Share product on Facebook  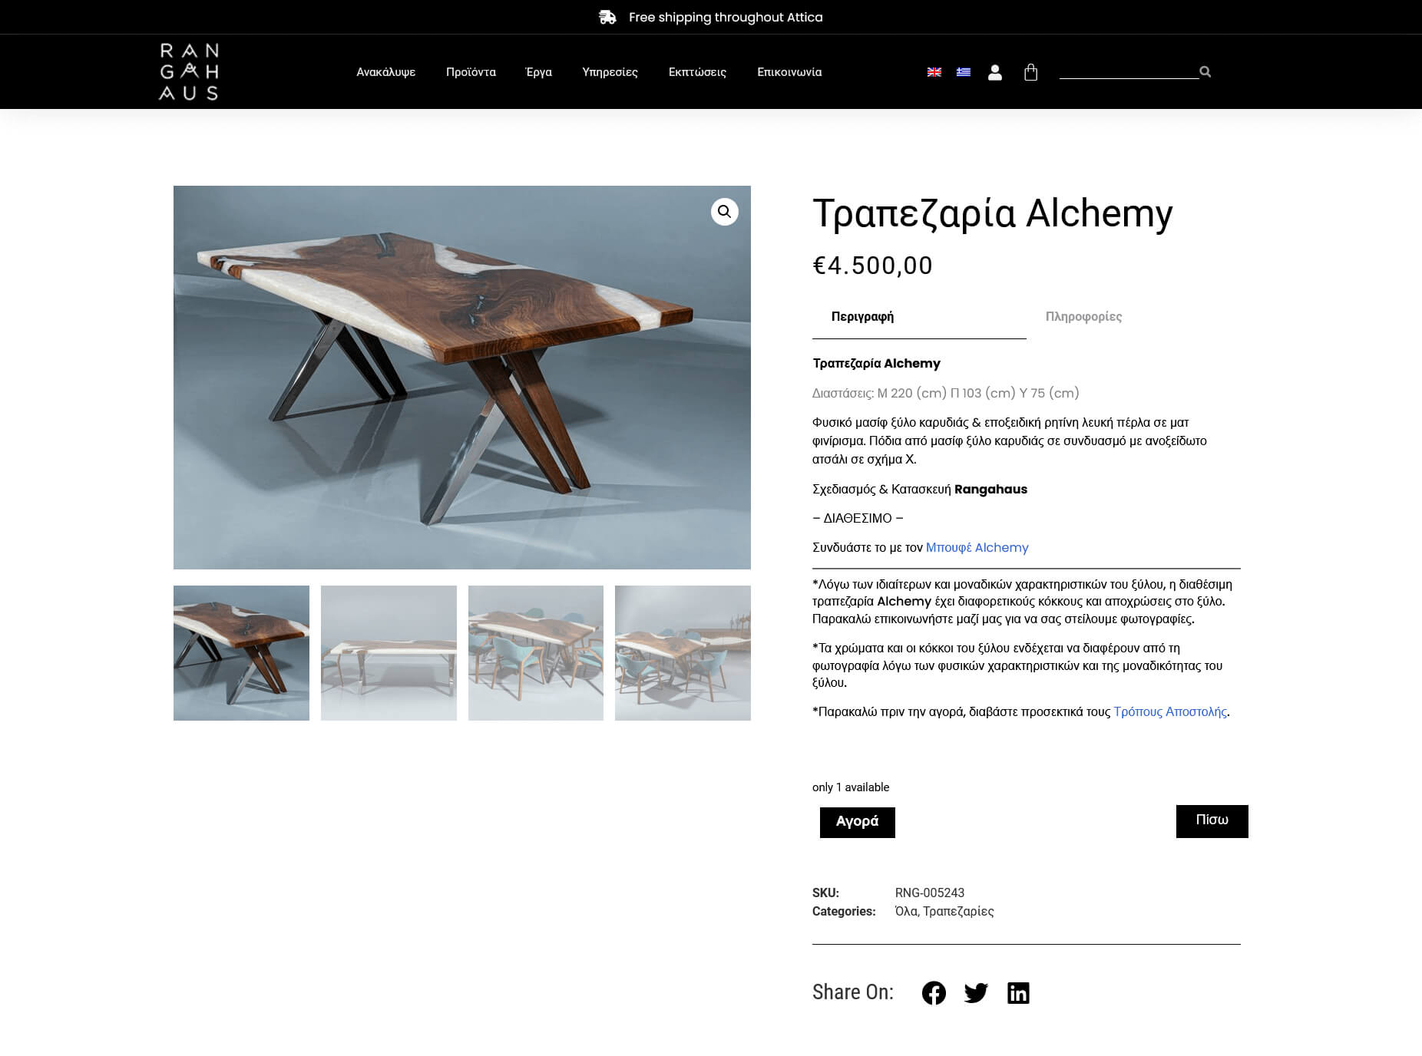934,992
